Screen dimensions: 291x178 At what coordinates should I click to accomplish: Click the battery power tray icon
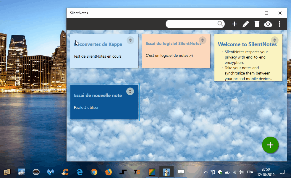coord(227,172)
